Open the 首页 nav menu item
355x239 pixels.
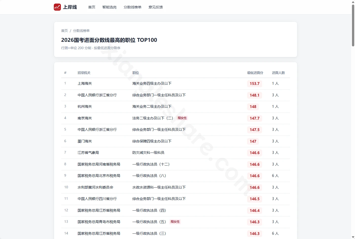pyautogui.click(x=92, y=7)
